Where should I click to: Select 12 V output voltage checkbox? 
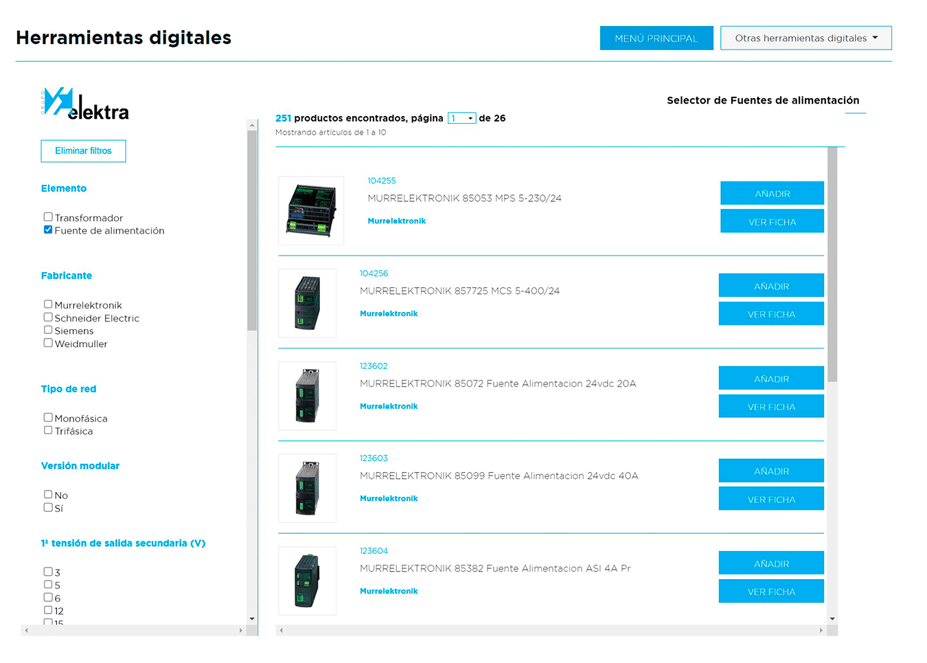point(48,609)
